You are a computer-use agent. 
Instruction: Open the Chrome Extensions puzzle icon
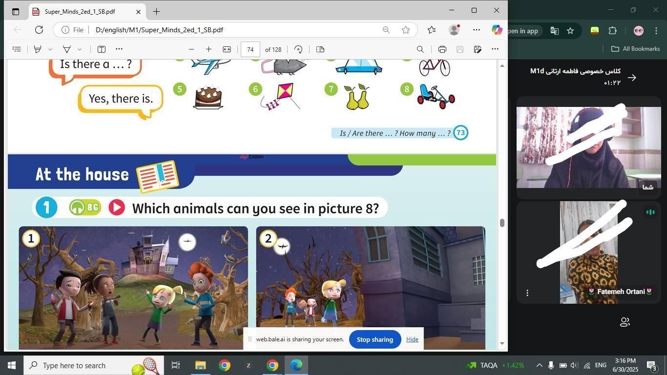(613, 31)
